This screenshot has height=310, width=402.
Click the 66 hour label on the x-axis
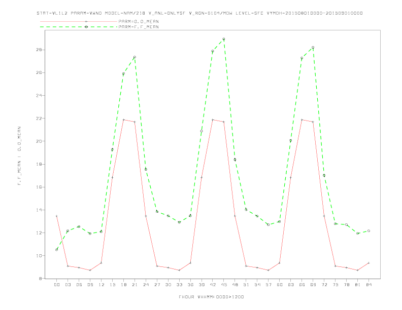click(x=302, y=285)
